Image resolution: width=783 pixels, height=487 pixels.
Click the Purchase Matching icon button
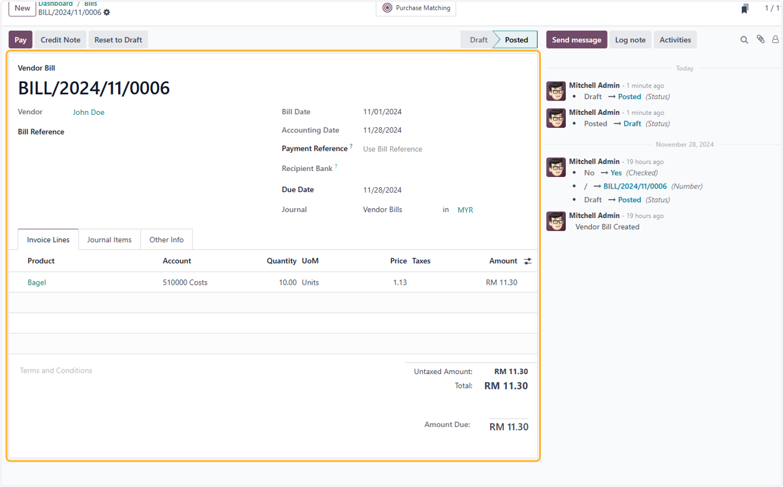click(416, 8)
